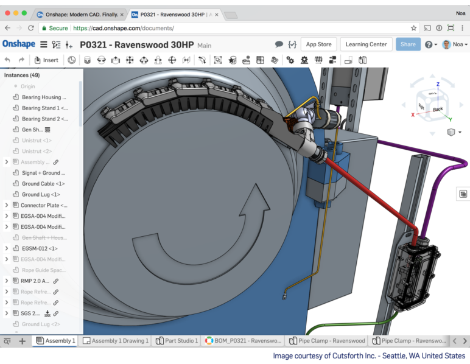
Task: Switch to the Assembly 1 Drawing 1 tab
Action: point(116,341)
